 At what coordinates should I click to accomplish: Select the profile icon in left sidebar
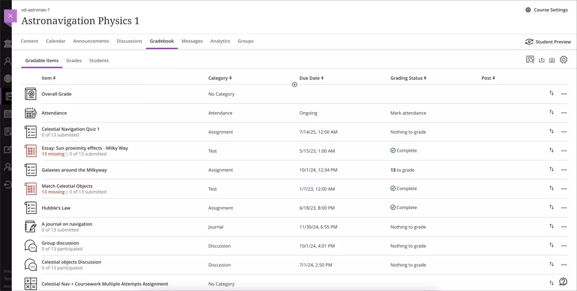[x=7, y=61]
